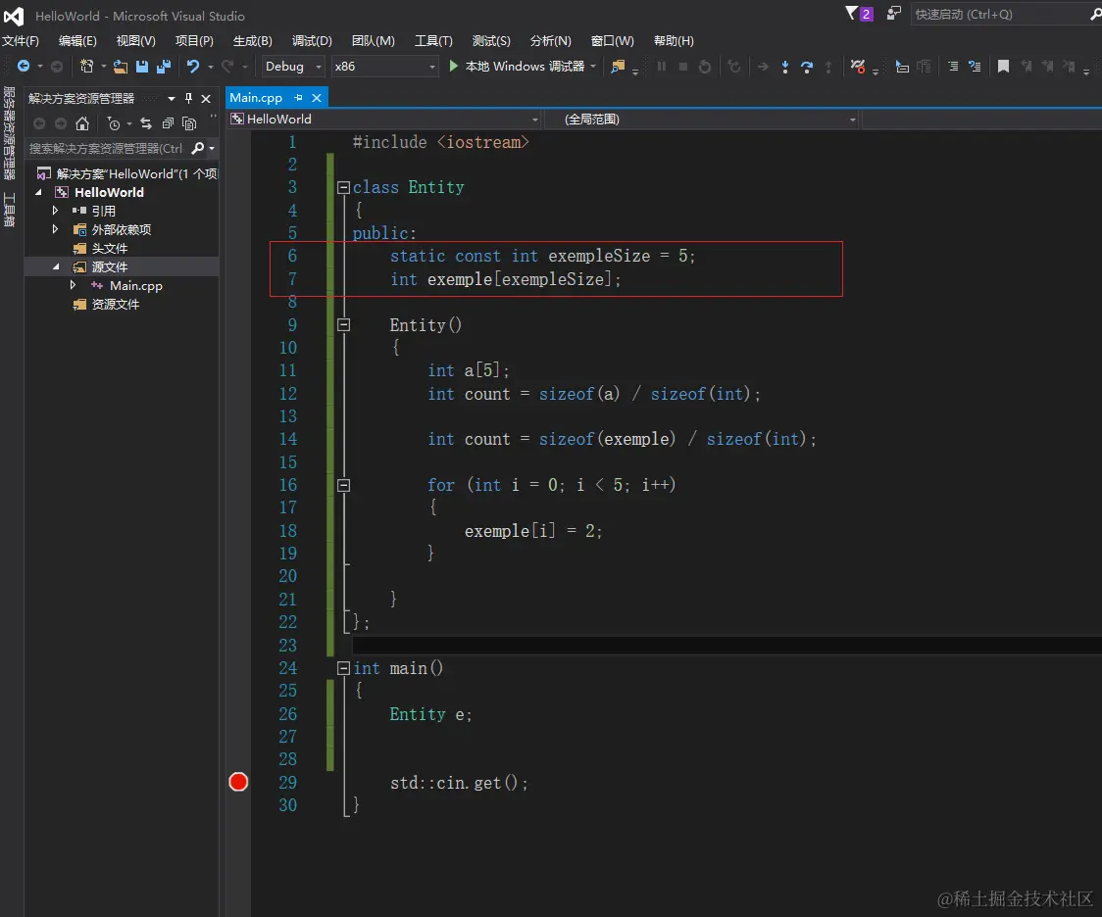This screenshot has height=917, width=1102.
Task: Collapse the 源文件 folder node
Action: [56, 266]
